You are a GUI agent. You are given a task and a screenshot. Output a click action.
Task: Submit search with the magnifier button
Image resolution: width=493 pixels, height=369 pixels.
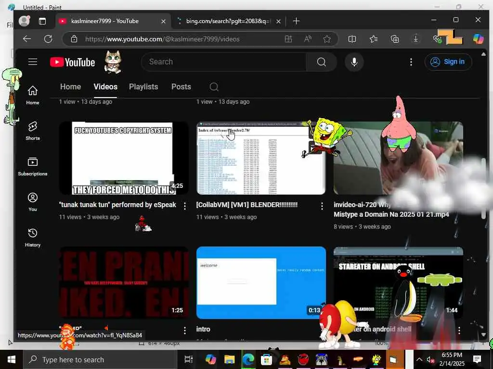pos(321,62)
